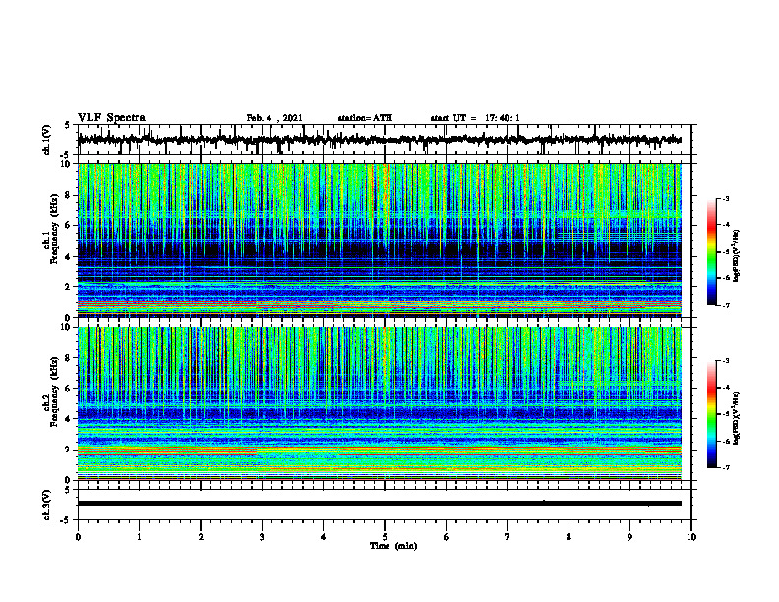Screen dimensions: 779x602
Task: Click the "ch.3(V)" axis label at bottom
Action: click(x=47, y=505)
